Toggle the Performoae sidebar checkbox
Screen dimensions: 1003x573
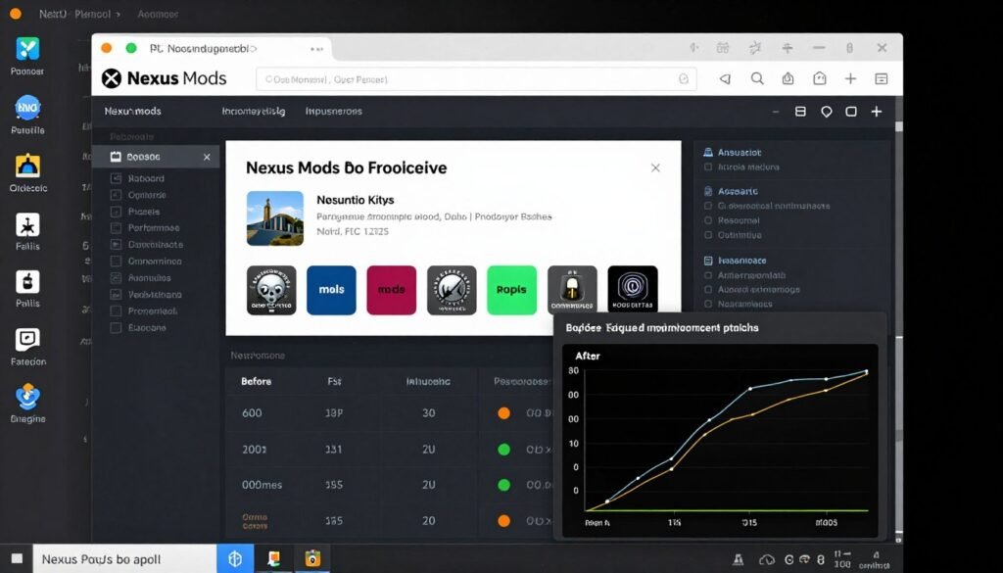point(116,227)
